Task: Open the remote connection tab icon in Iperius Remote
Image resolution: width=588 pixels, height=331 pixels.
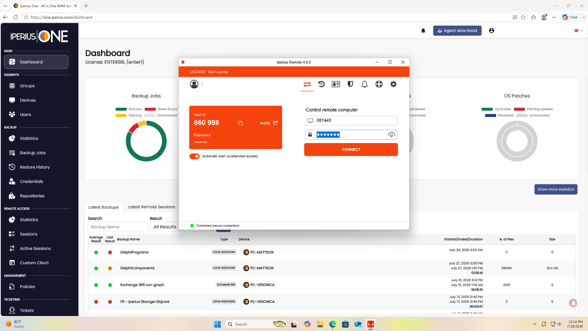Action: click(x=307, y=84)
